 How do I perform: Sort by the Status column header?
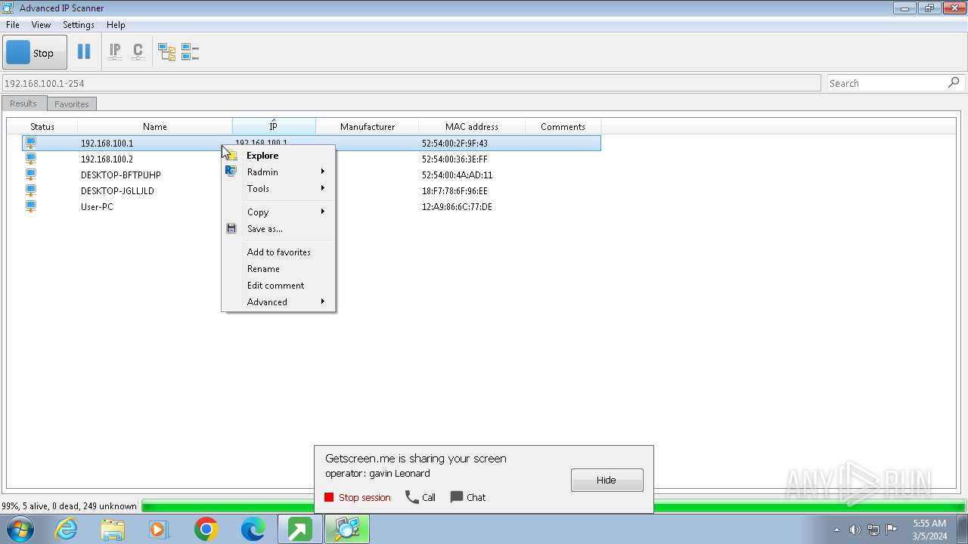pyautogui.click(x=42, y=126)
